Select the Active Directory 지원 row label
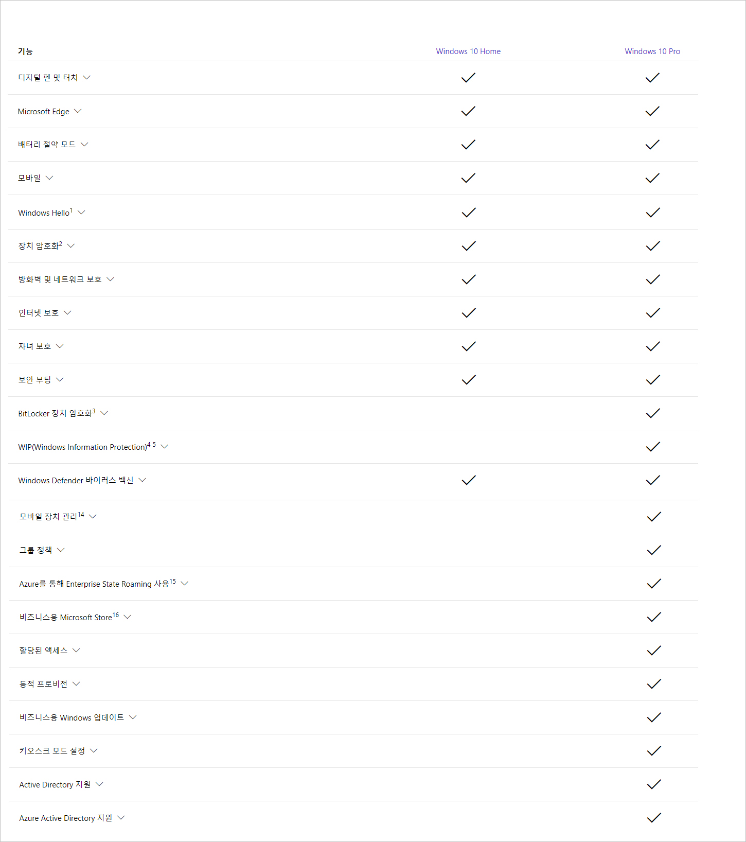 click(55, 784)
